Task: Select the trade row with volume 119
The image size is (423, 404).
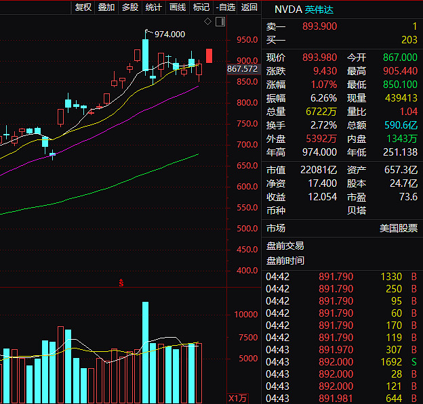Action: coord(341,338)
